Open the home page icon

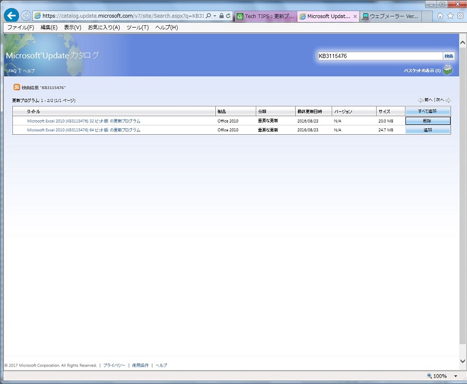440,16
